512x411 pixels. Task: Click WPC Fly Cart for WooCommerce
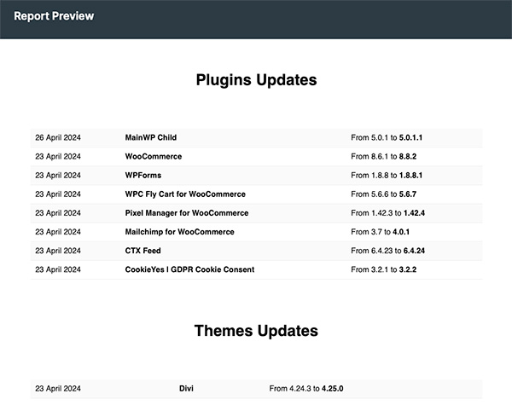point(185,194)
